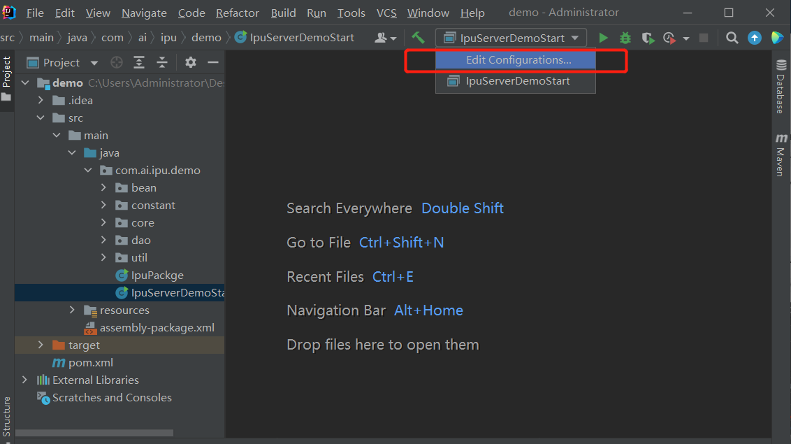The width and height of the screenshot is (791, 444).
Task: Select Edit Configurations menu entry
Action: (x=518, y=60)
